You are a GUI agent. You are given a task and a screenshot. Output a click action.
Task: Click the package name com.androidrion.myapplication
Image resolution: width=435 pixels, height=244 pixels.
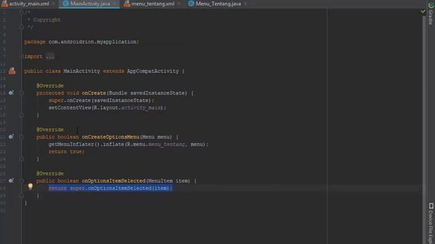click(92, 42)
